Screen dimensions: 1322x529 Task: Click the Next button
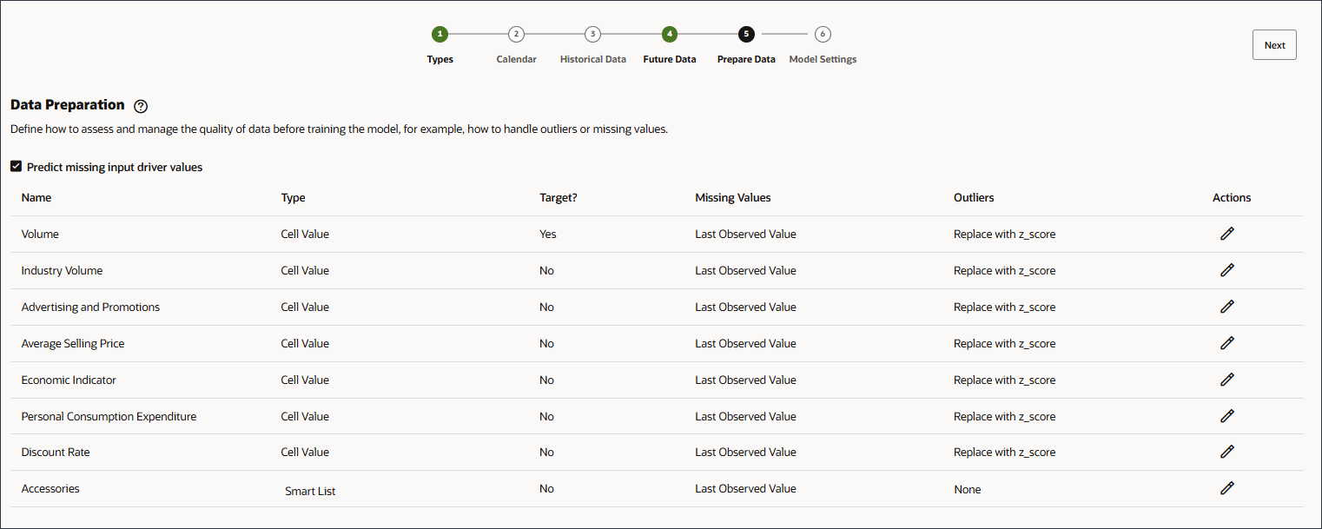(1274, 45)
